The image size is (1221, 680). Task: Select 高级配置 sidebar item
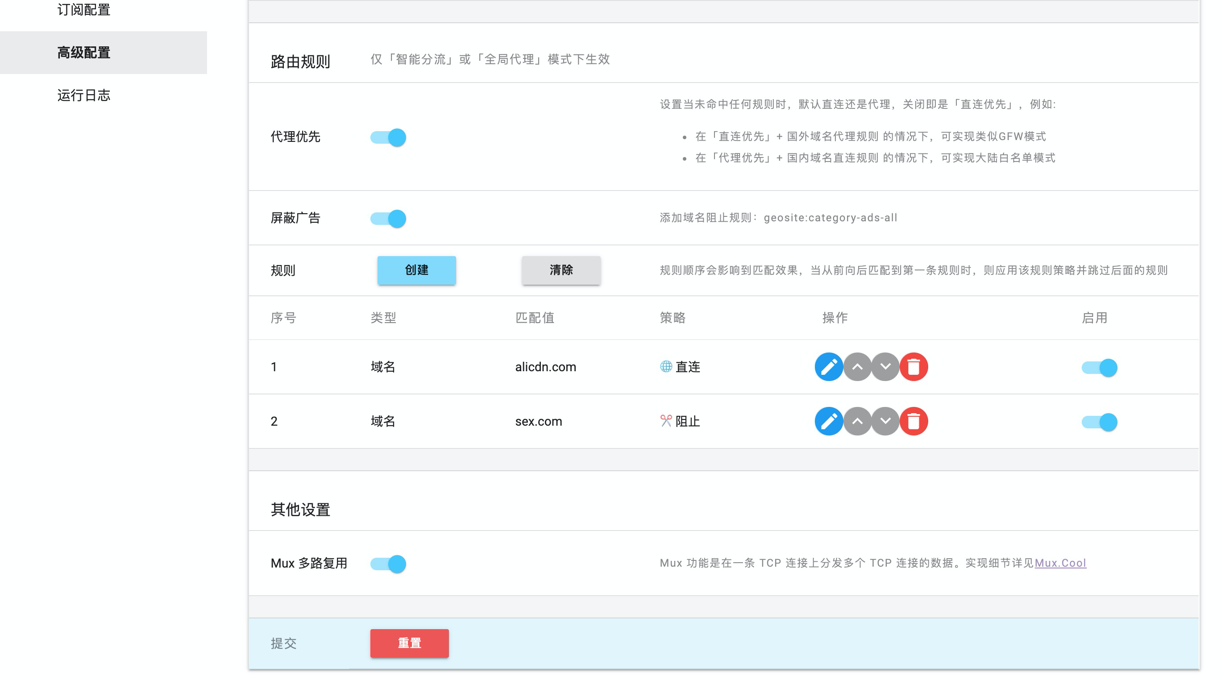[84, 53]
